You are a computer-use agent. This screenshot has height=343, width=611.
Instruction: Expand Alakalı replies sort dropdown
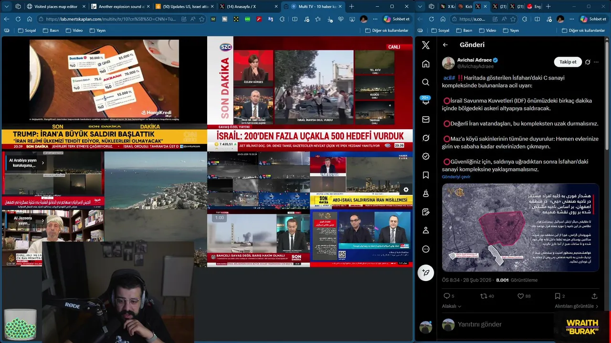452,306
